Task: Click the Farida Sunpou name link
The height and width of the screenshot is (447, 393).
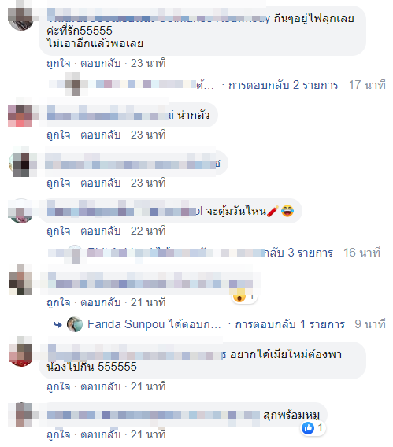Action: coord(126,324)
